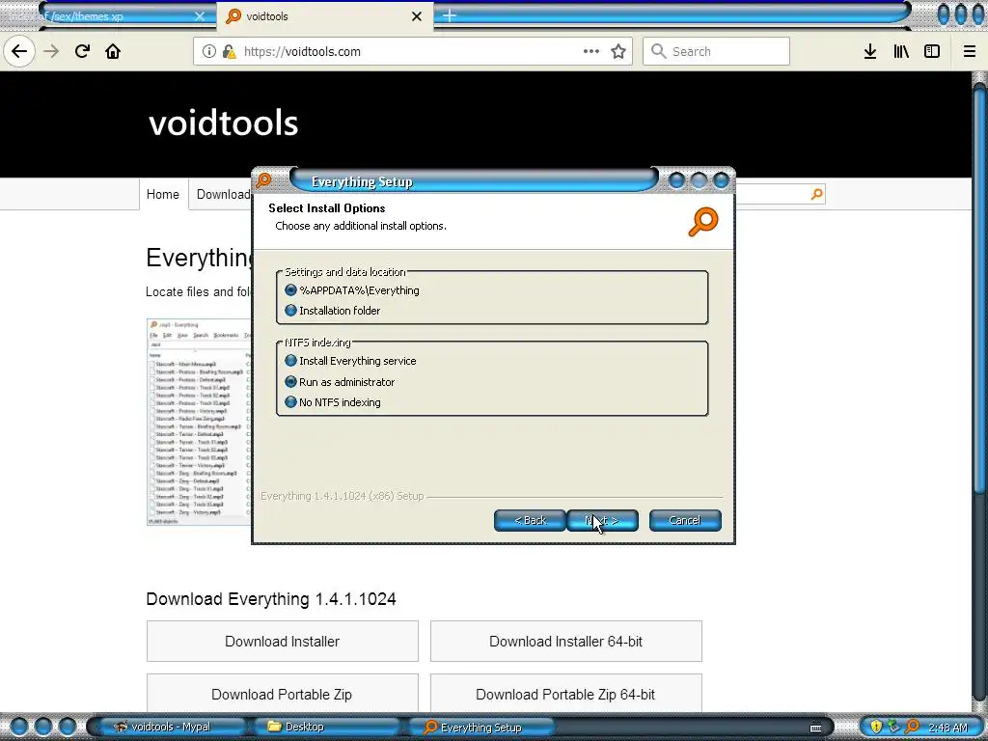988x741 pixels.
Task: Open page actions three-dot menu
Action: (x=591, y=51)
